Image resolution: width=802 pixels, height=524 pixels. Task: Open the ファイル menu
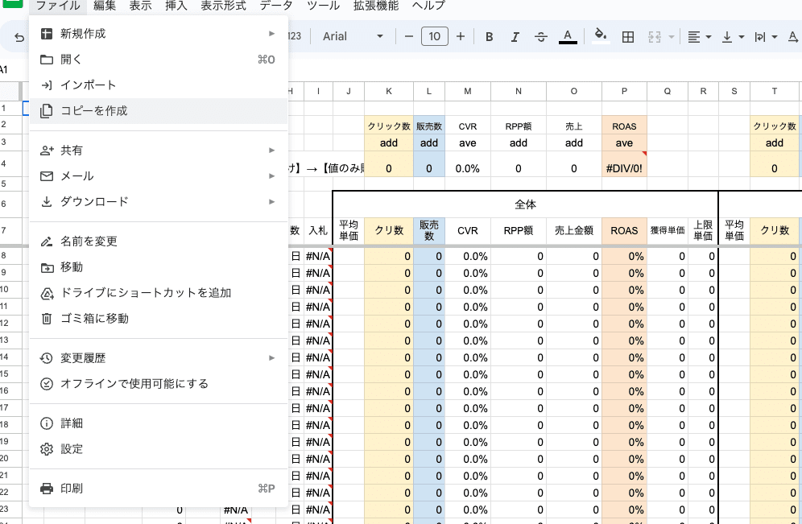[x=58, y=6]
